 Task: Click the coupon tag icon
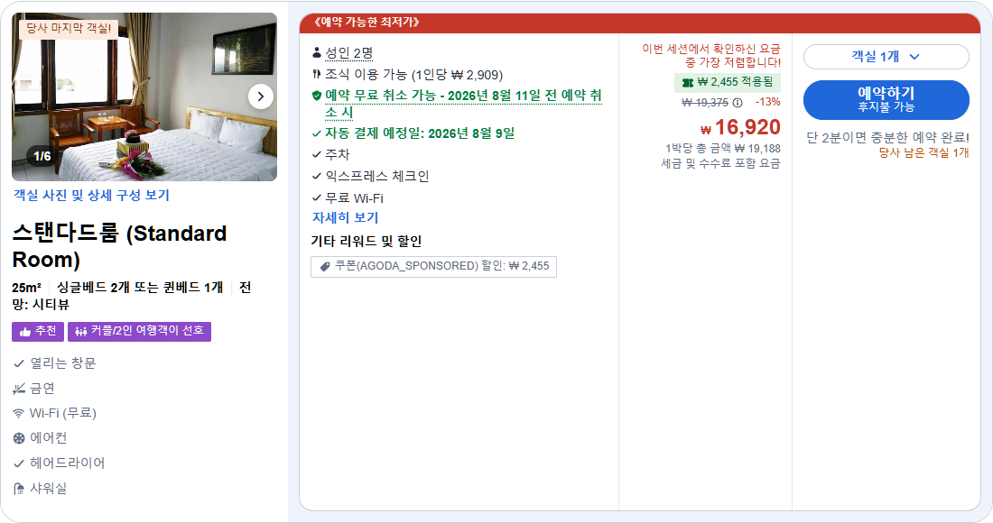click(325, 266)
